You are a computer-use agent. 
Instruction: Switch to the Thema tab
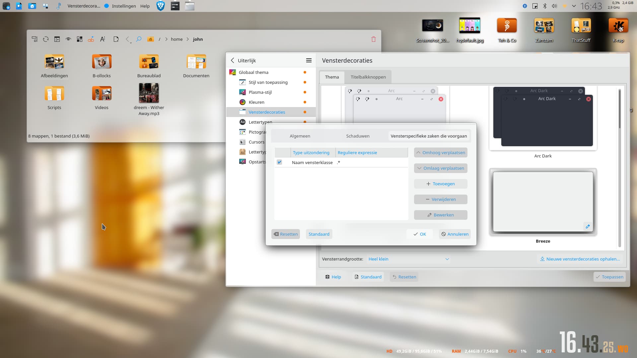[x=332, y=77]
